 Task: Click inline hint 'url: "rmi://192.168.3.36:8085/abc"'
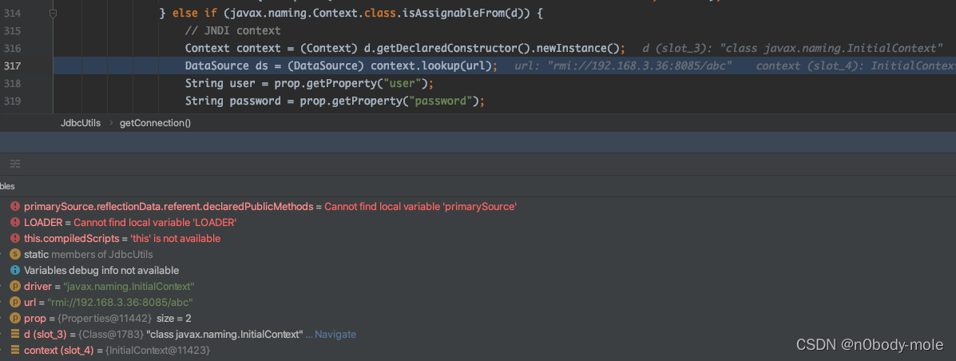coord(623,65)
